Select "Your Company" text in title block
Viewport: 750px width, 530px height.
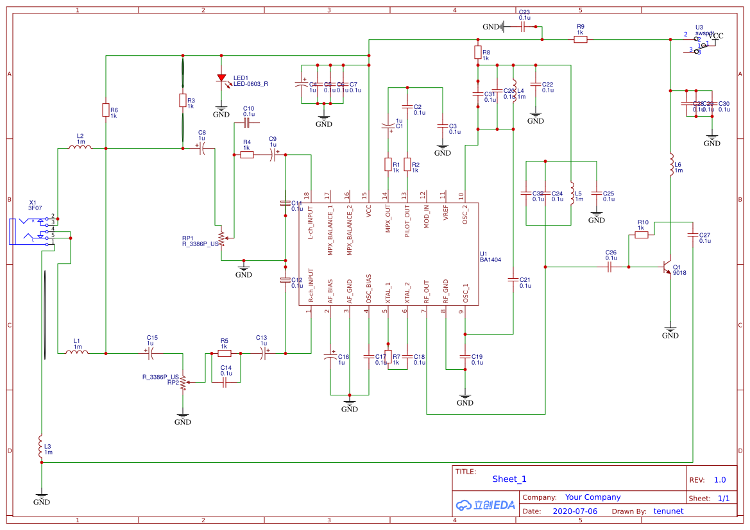(593, 497)
